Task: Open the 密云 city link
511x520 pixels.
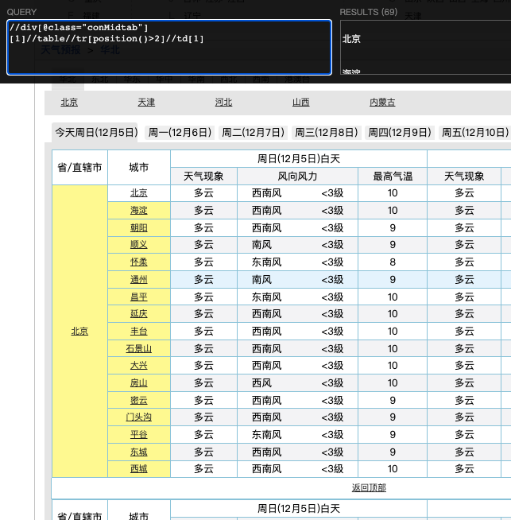Action: pos(139,400)
